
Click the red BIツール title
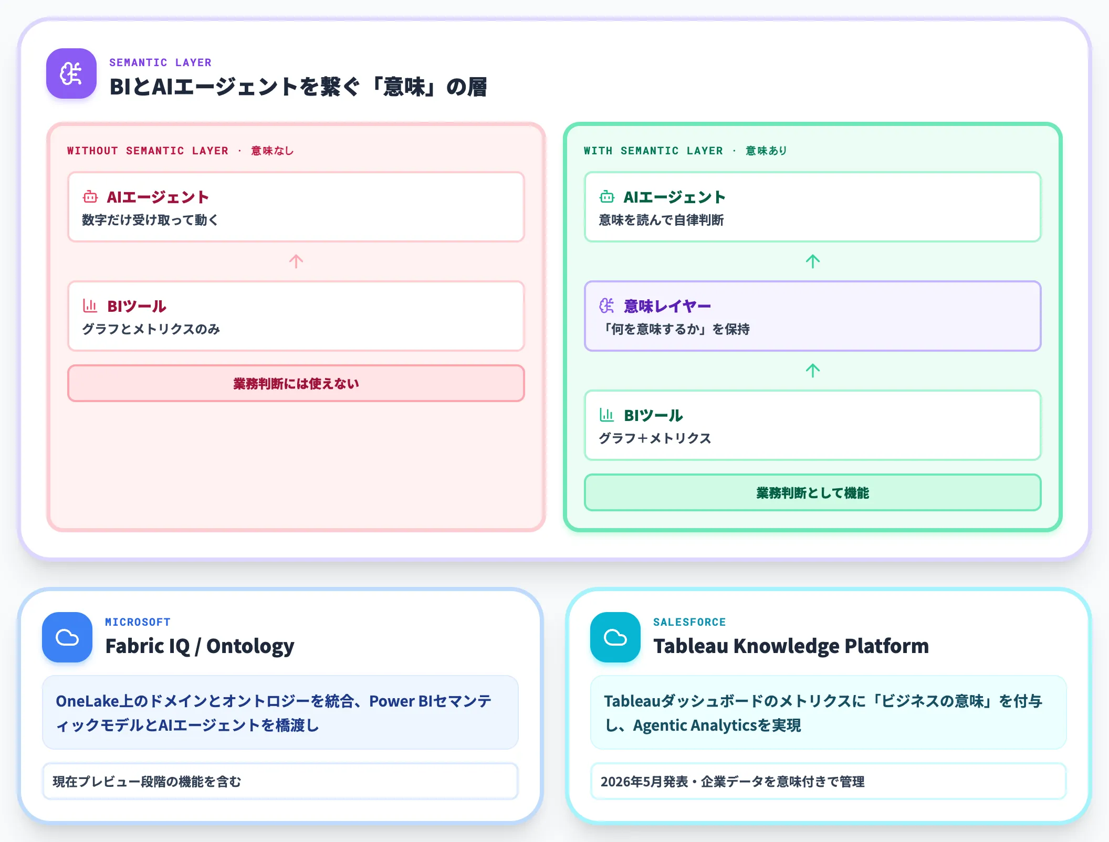[x=137, y=306]
